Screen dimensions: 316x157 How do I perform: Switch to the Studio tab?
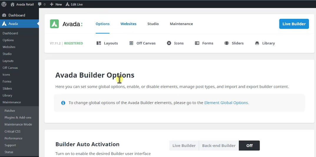(153, 24)
